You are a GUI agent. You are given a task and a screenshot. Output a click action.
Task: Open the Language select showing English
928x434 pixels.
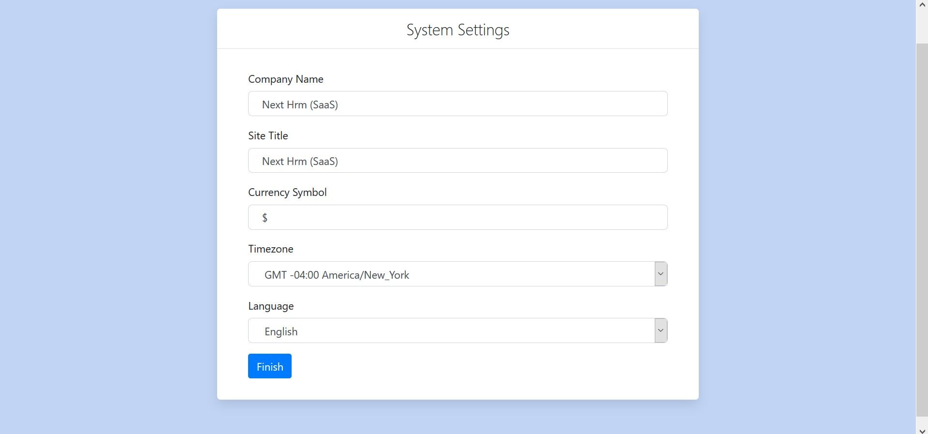click(451, 331)
